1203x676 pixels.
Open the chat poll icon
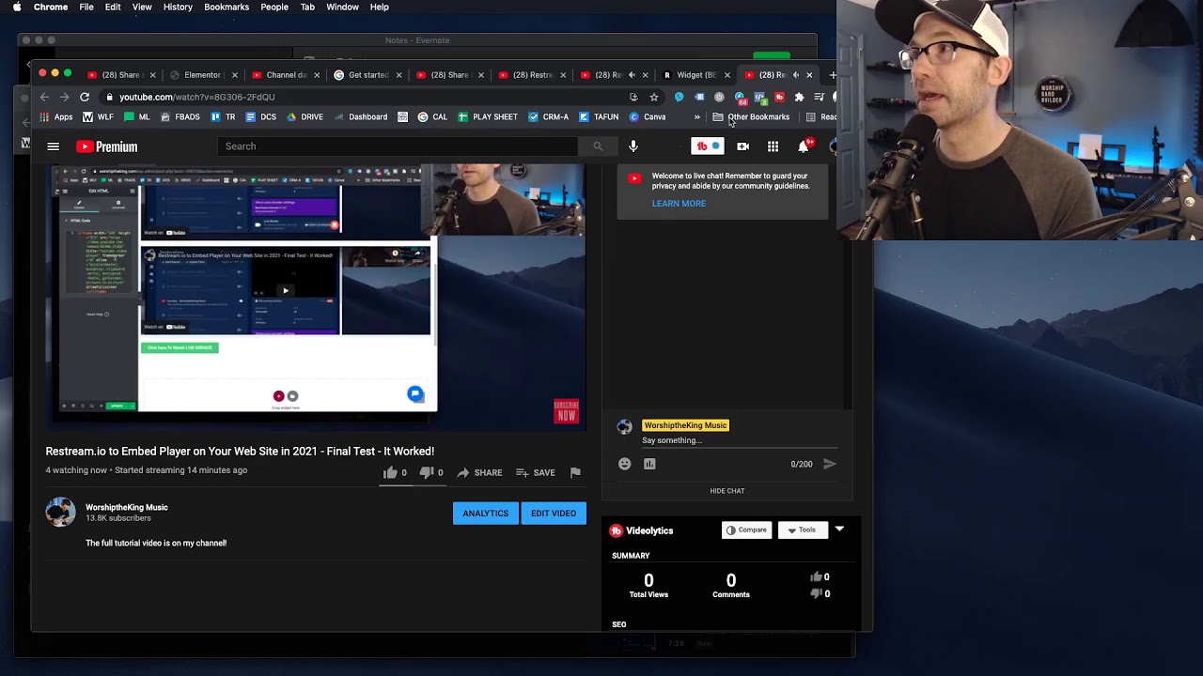click(x=649, y=464)
